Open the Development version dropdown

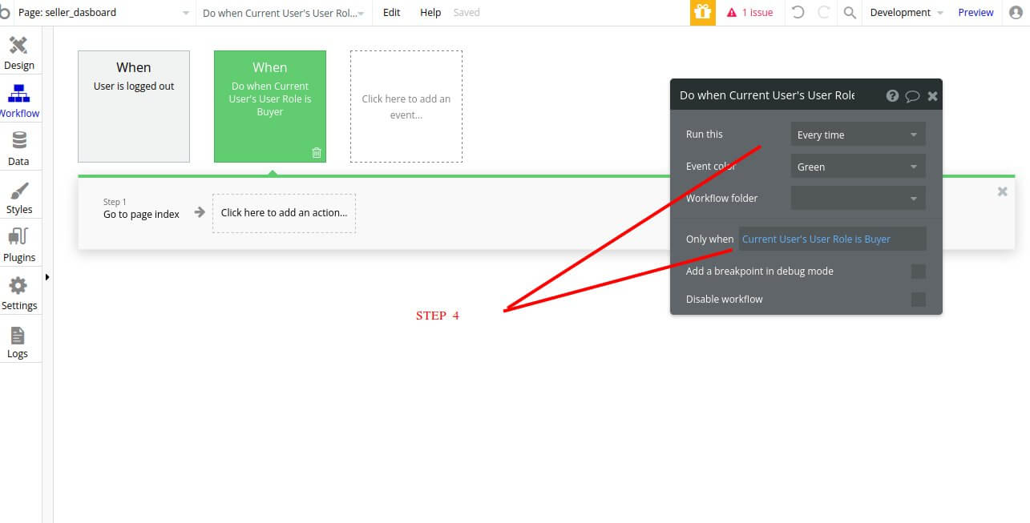click(906, 13)
